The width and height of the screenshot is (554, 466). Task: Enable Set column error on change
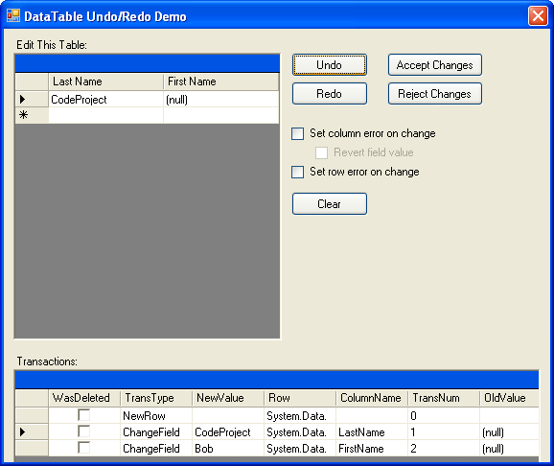297,134
